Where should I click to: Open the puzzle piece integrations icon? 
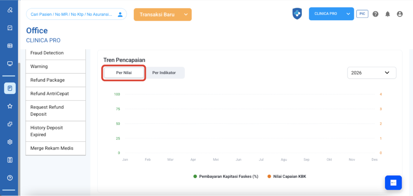pyautogui.click(x=10, y=124)
